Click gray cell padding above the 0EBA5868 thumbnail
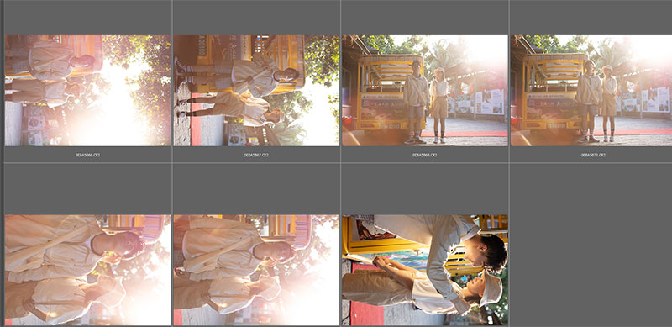This screenshot has height=327, width=672. (x=425, y=18)
